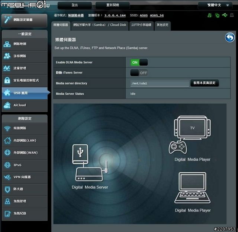Click the blue back arrow icon
Screen dimensions: 238x232
pyautogui.click(x=230, y=38)
